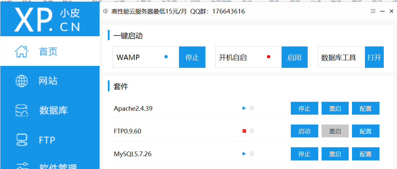Click the 高性能云服务器最低15元/月 announcement text
The image size is (397, 169).
[149, 11]
